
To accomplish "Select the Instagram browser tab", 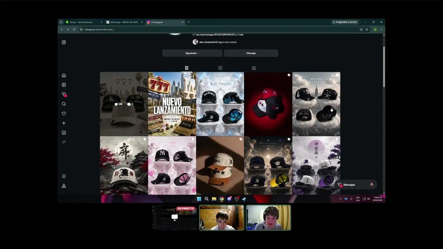I will (165, 22).
